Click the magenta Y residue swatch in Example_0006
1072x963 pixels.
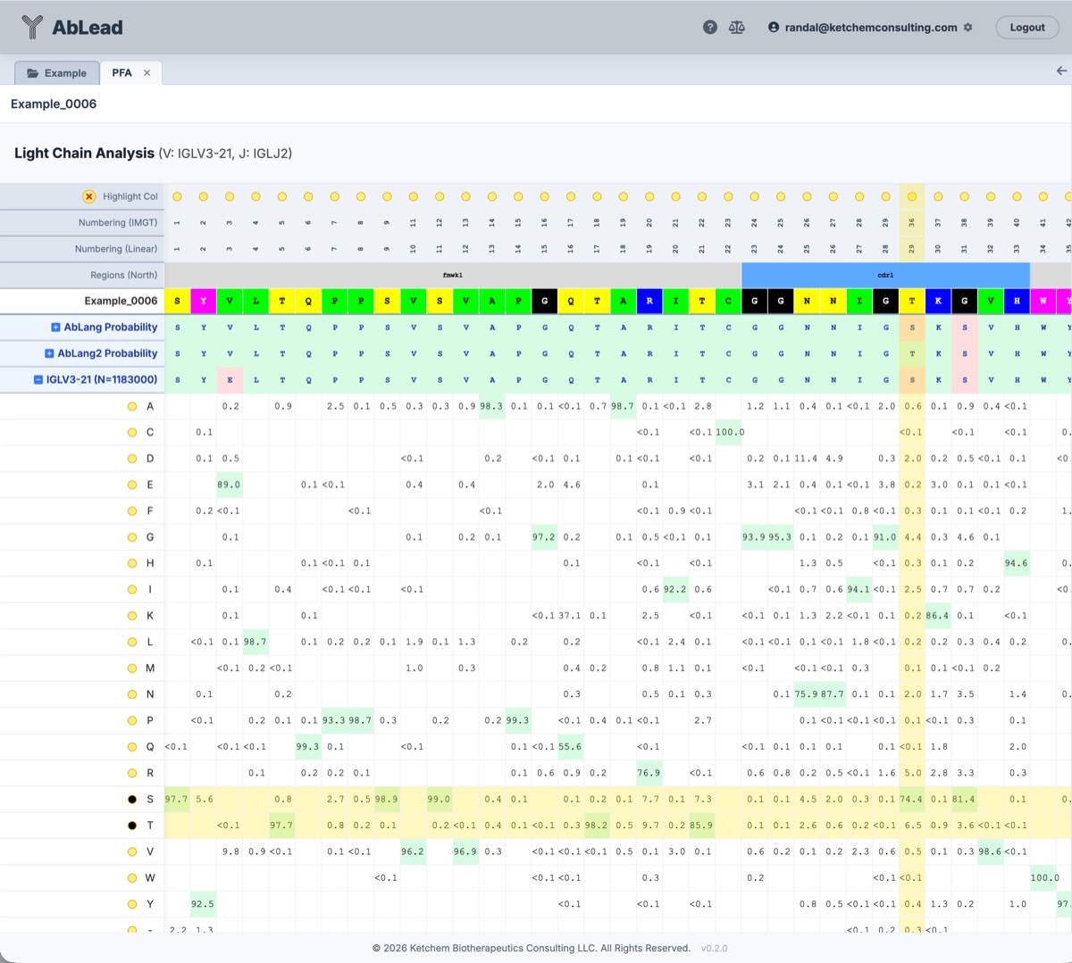(203, 301)
